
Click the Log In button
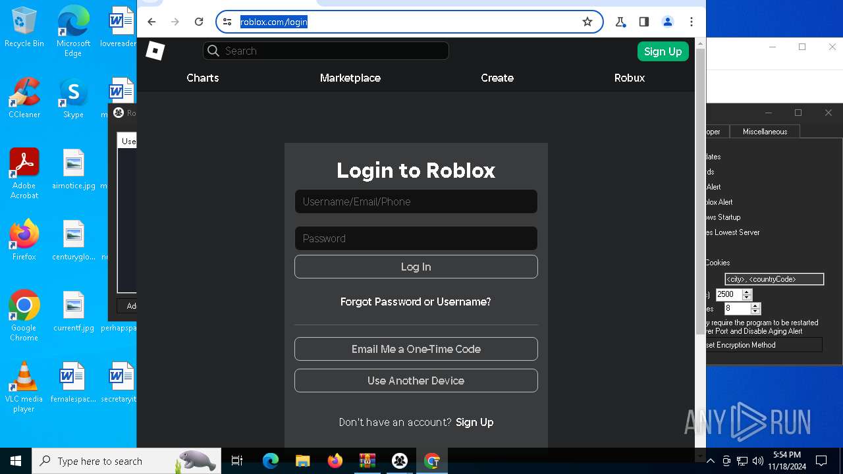tap(416, 267)
